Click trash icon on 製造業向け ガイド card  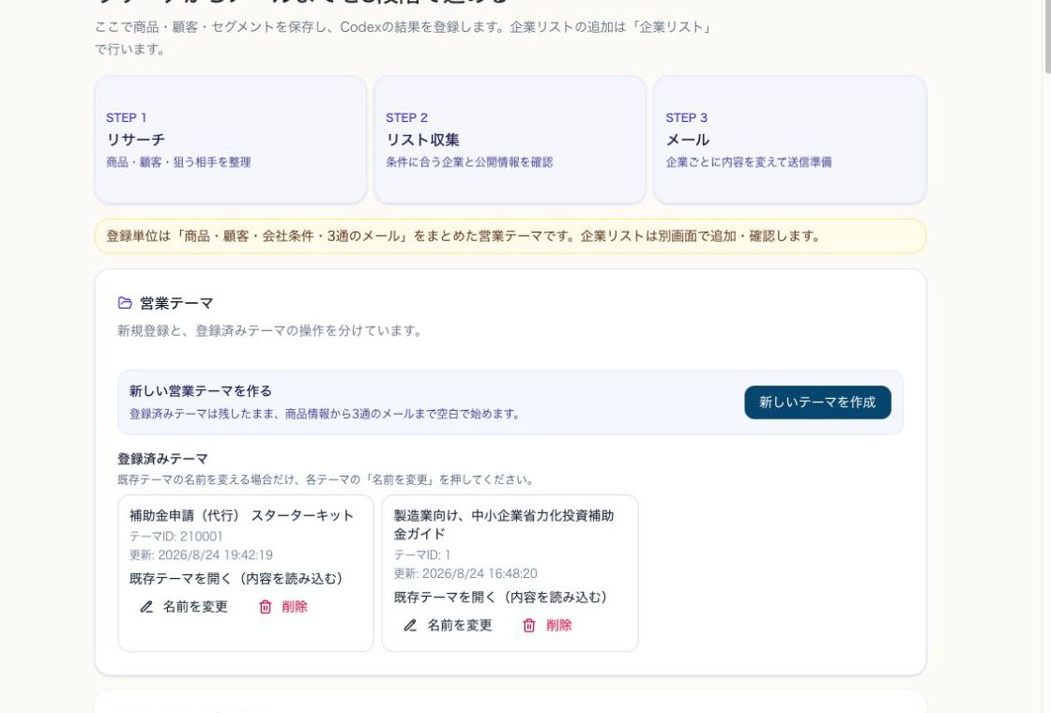point(529,626)
